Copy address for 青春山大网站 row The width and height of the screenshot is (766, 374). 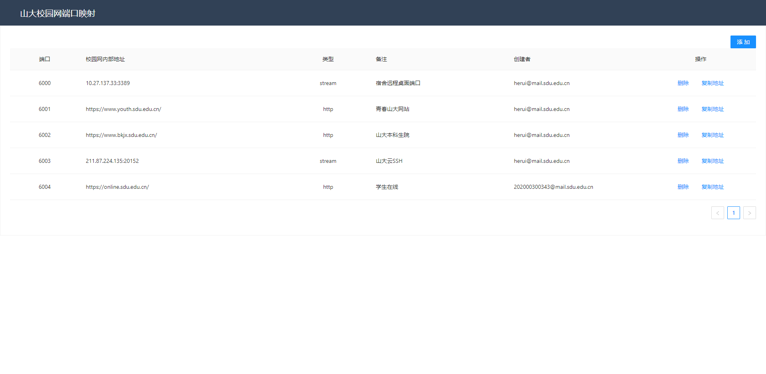point(713,109)
